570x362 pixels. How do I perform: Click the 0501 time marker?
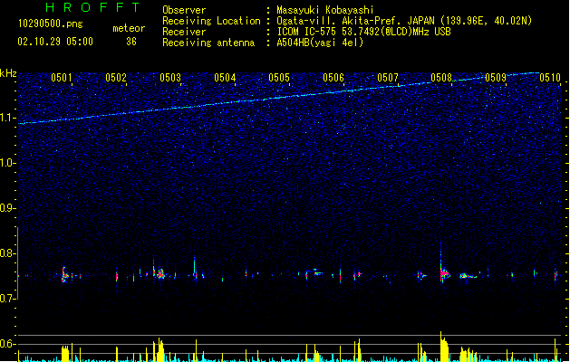click(62, 78)
